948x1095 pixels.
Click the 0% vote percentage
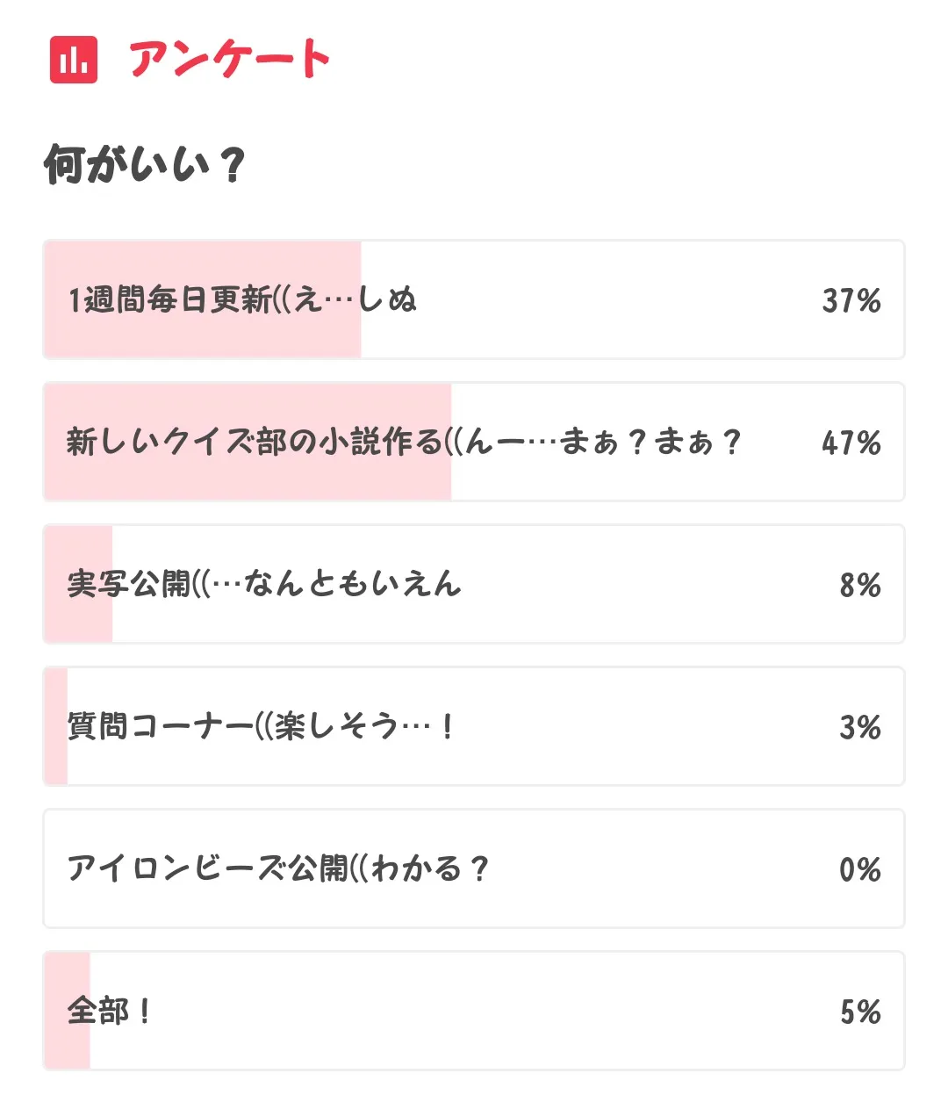click(x=859, y=869)
